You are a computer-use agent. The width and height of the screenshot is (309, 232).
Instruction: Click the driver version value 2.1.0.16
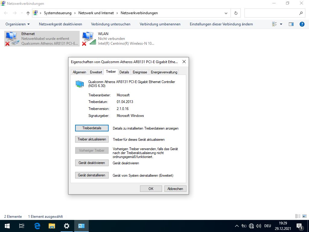(123, 109)
